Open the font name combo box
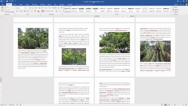The height and width of the screenshot is (106, 188). click(20, 8)
